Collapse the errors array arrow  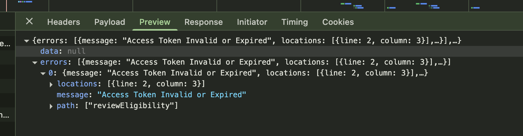34,63
